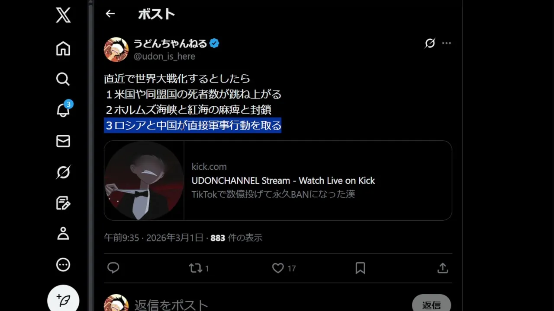Open the notepad-and-pen icon in sidebar
The height and width of the screenshot is (311, 554).
click(63, 203)
